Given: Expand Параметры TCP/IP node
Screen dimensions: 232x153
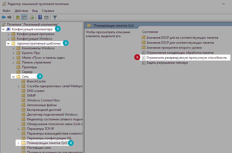Looking at the screenshot, I should 18,129.
